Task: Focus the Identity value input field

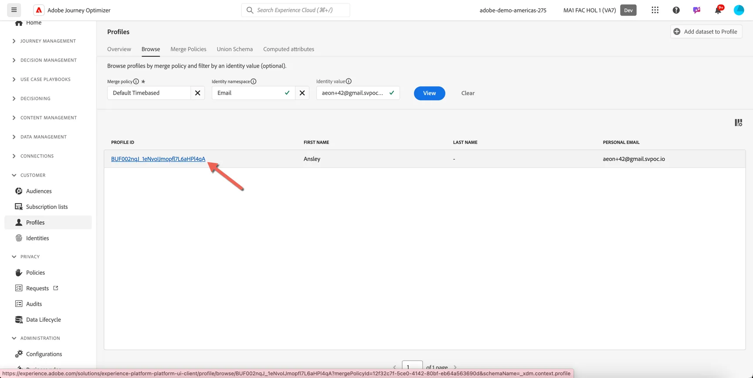Action: (358, 93)
